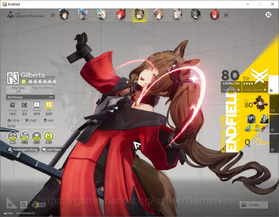Select the last red-haired operator portrait
279x217 pixels.
point(215,14)
